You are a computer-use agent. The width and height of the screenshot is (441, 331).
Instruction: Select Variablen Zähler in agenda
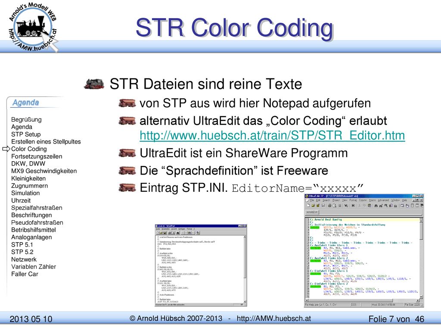pyautogui.click(x=34, y=266)
